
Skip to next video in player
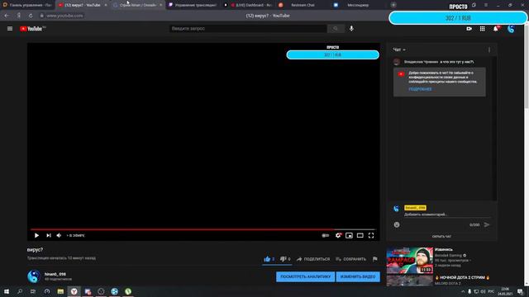point(49,235)
